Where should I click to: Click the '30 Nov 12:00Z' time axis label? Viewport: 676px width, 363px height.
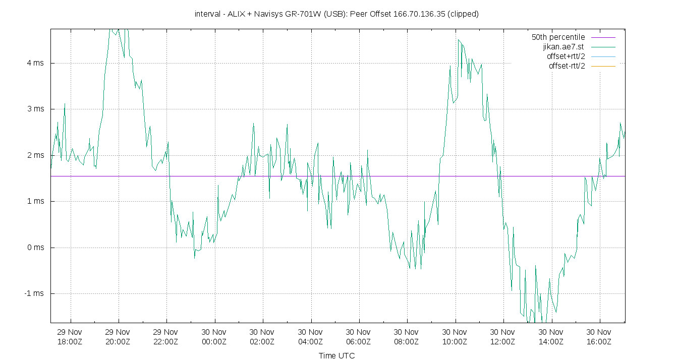[503, 337]
